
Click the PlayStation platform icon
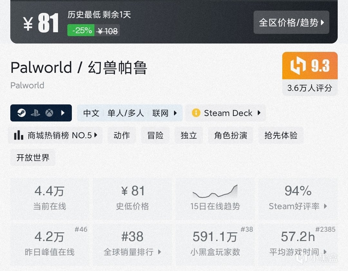[x=35, y=113]
